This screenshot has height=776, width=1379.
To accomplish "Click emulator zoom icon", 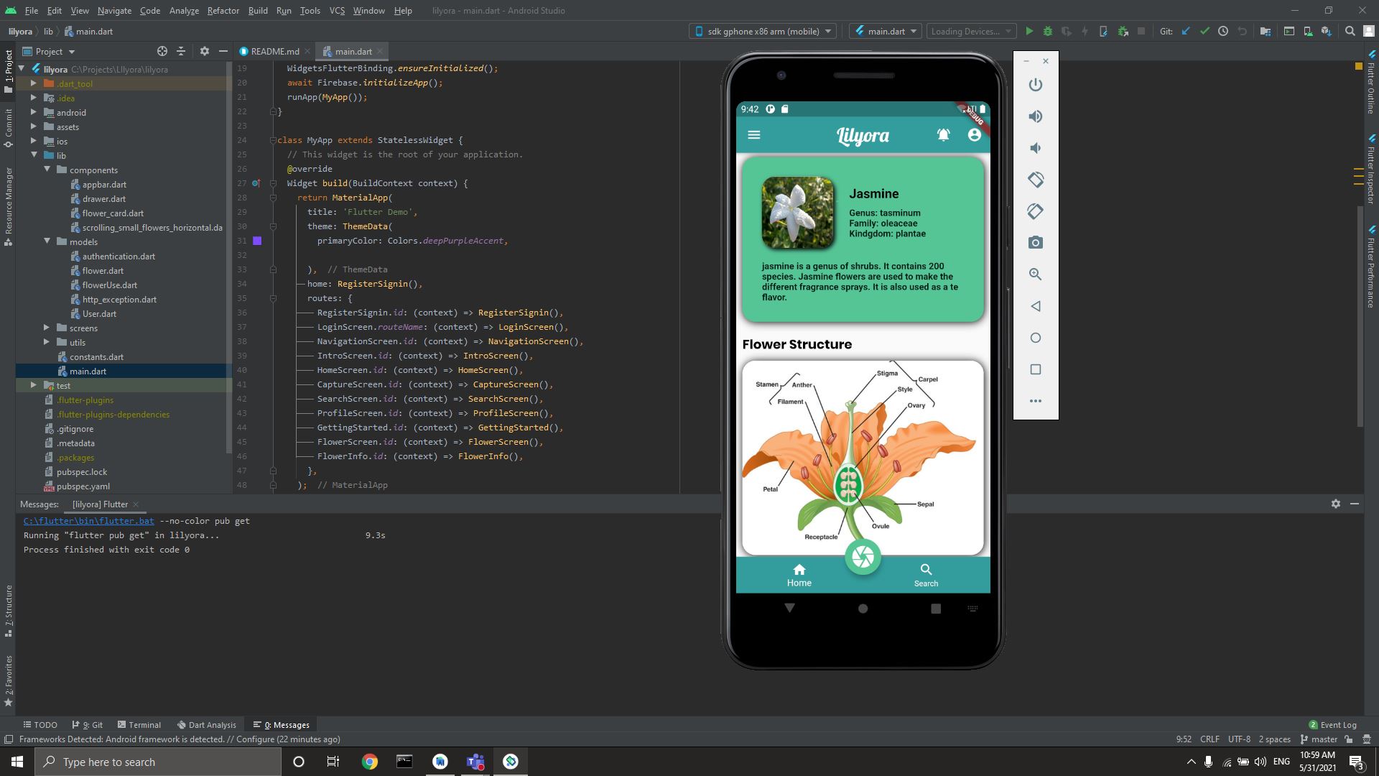I will [1035, 274].
